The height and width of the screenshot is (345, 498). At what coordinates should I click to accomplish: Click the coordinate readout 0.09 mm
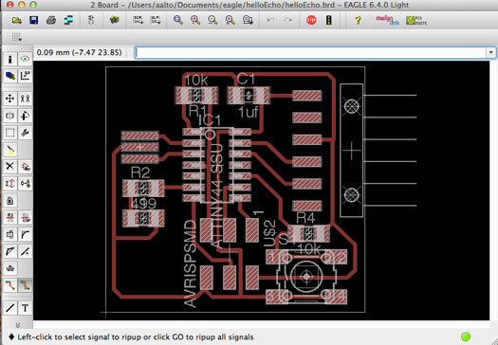[x=79, y=52]
